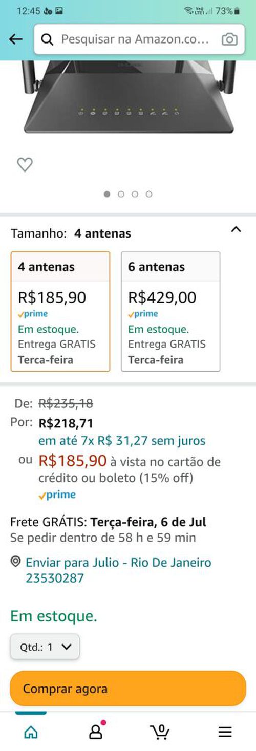Tap the location pin icon
Viewport: 256px width, 751px height.
[x=16, y=562]
